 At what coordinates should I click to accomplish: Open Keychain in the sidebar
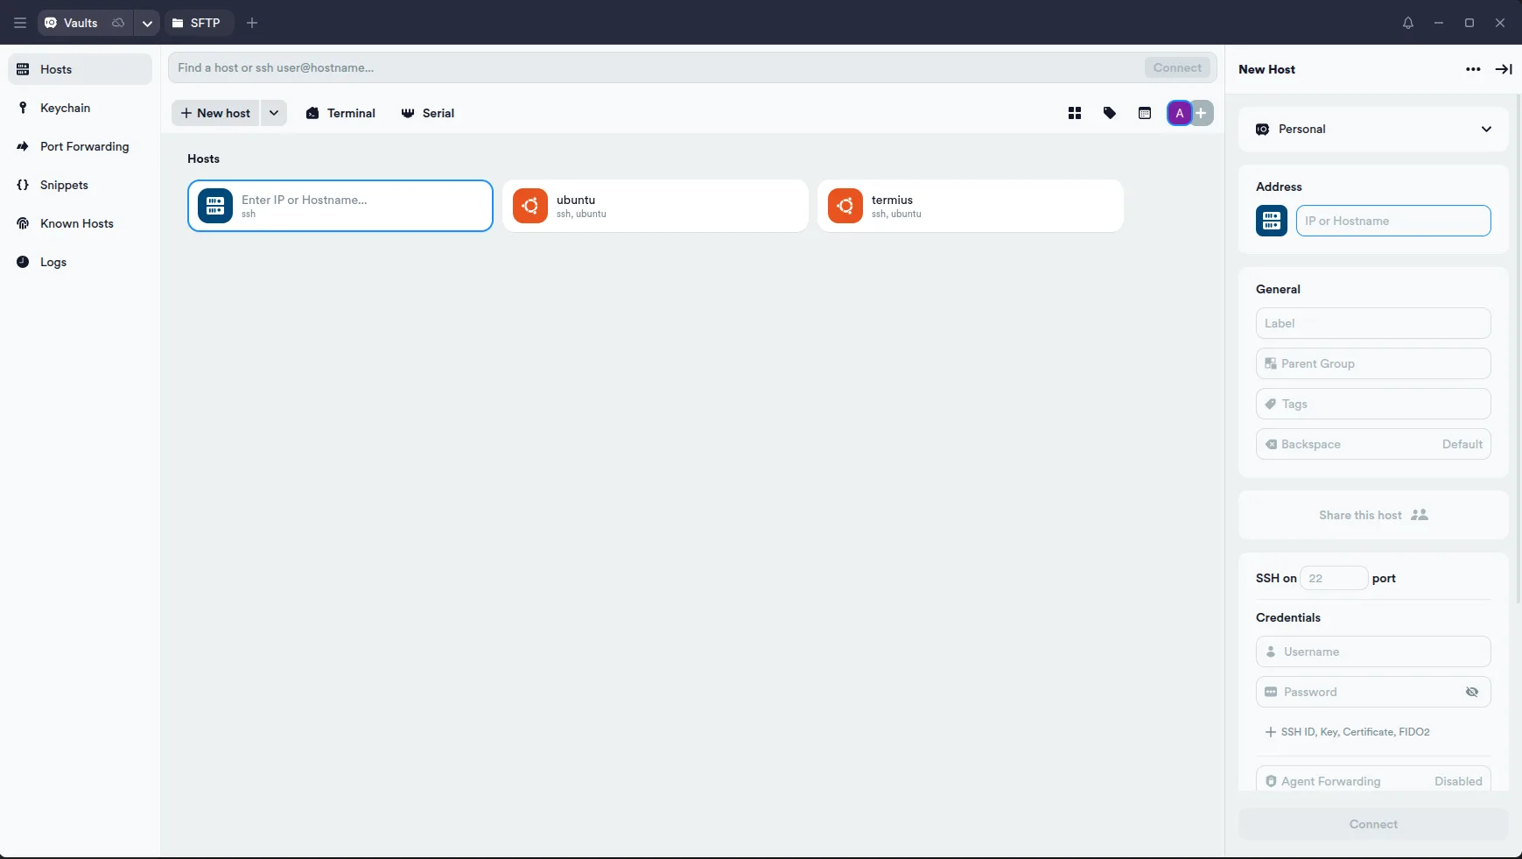point(81,108)
